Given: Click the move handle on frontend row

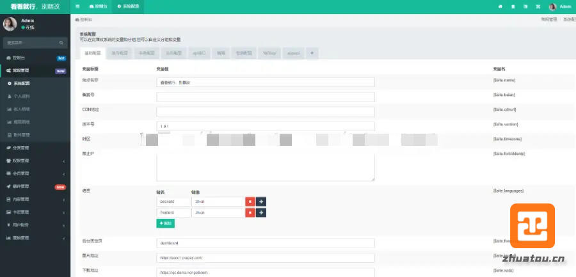Looking at the screenshot, I should coord(261,212).
